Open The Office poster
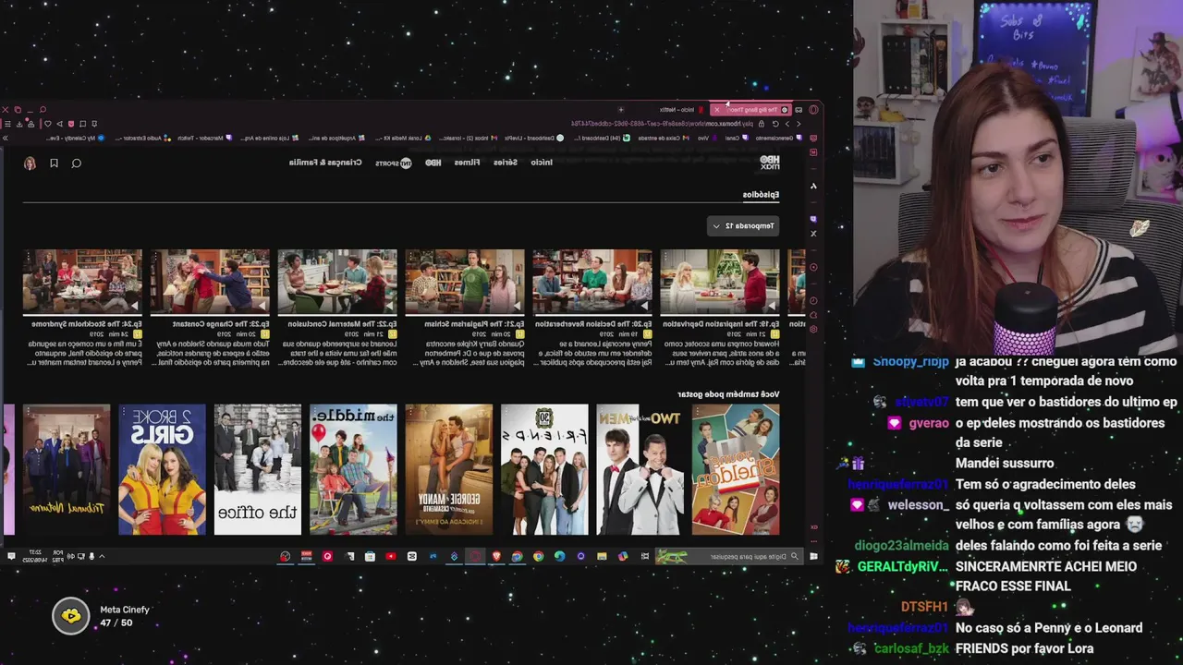Screen dimensions: 1183x665 (258, 469)
